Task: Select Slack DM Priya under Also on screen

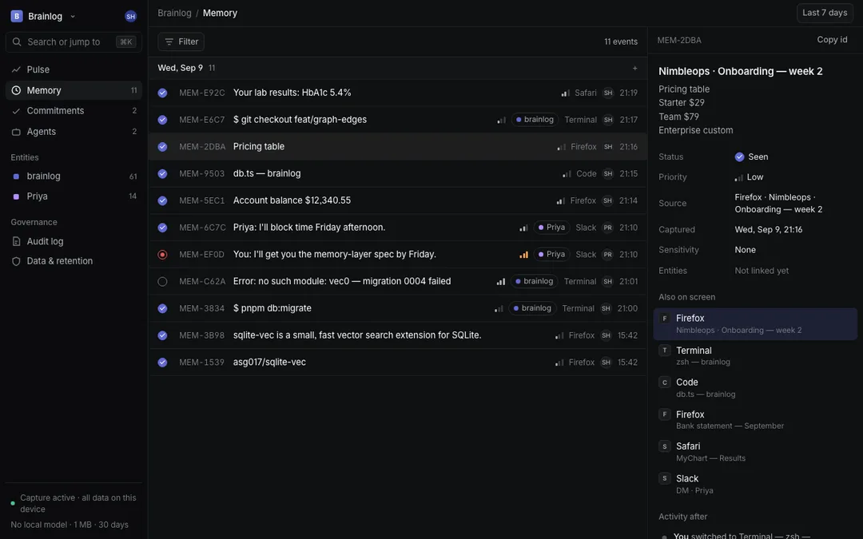Action: click(755, 484)
